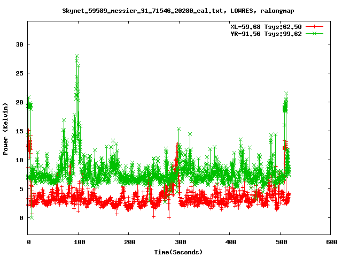This screenshot has width=342, height=257.
Task: Click the green legend line sample
Action: (x=314, y=33)
